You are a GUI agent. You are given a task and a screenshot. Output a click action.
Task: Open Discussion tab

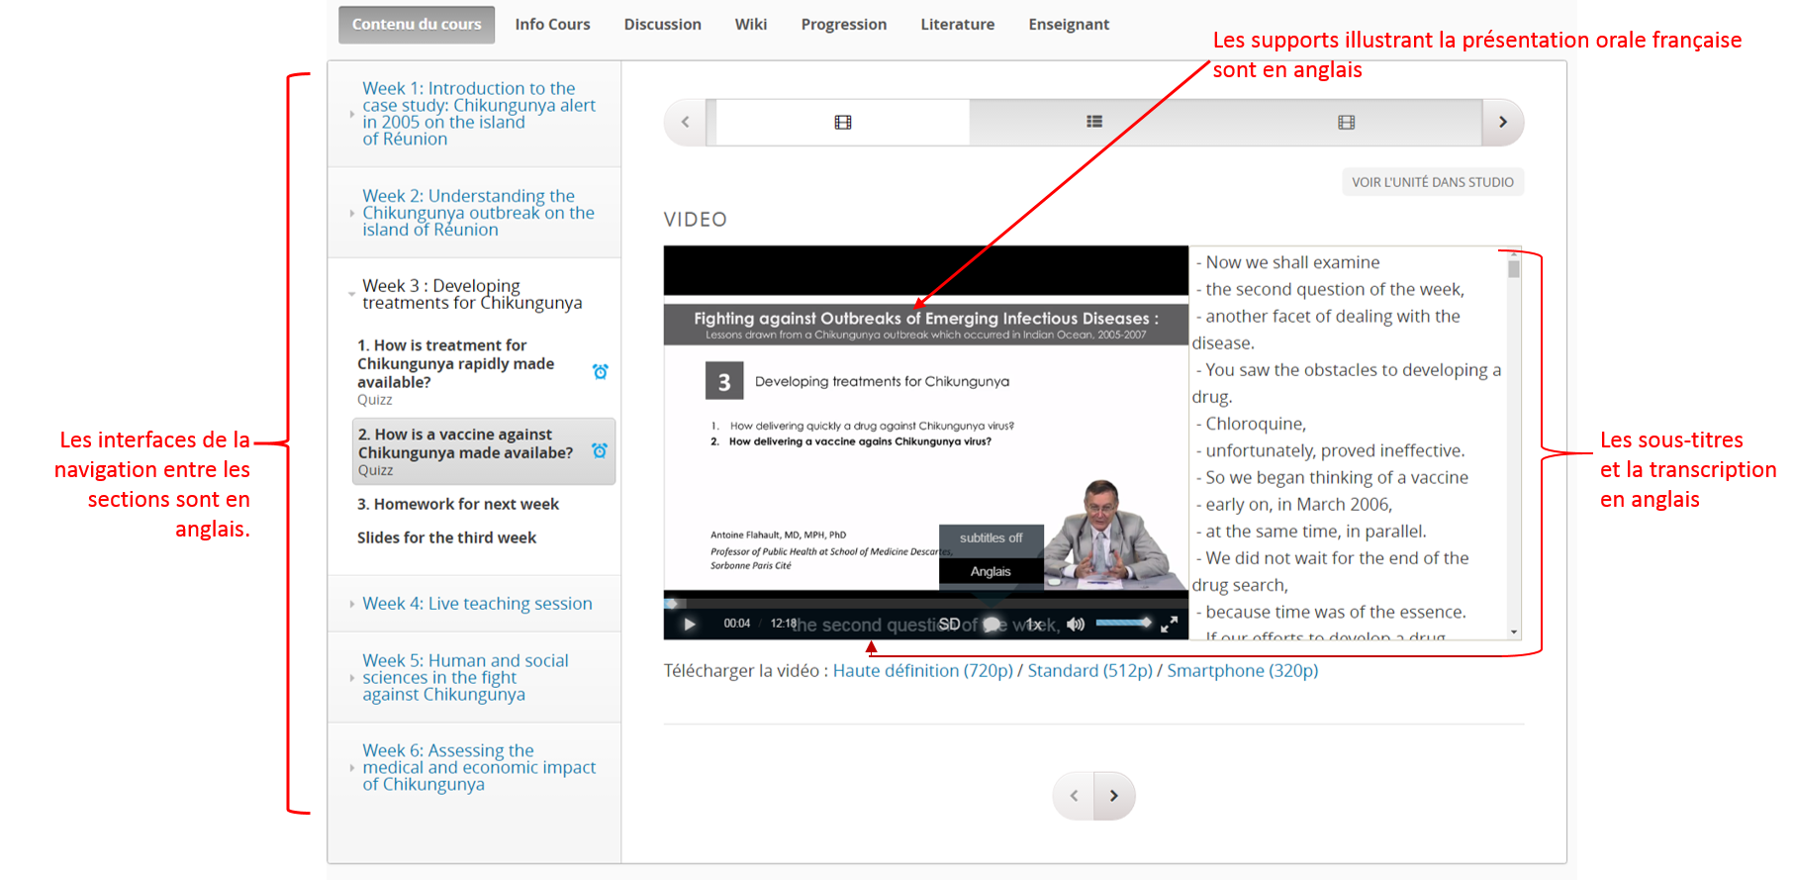[662, 25]
